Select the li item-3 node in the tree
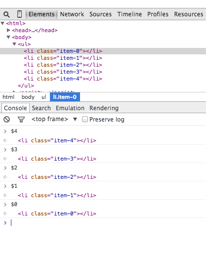206x255 pixels. (63, 72)
